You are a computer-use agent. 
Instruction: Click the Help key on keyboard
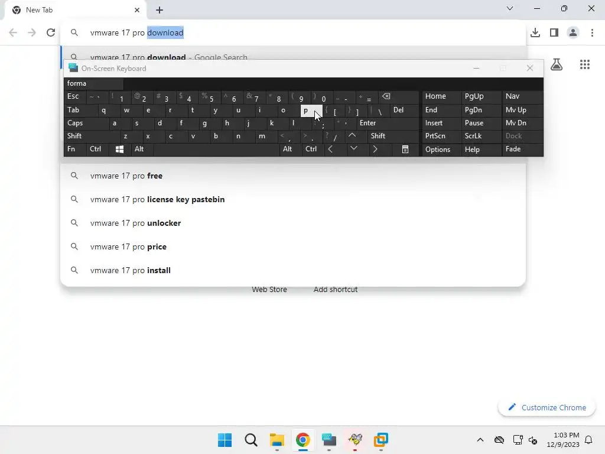point(481,149)
